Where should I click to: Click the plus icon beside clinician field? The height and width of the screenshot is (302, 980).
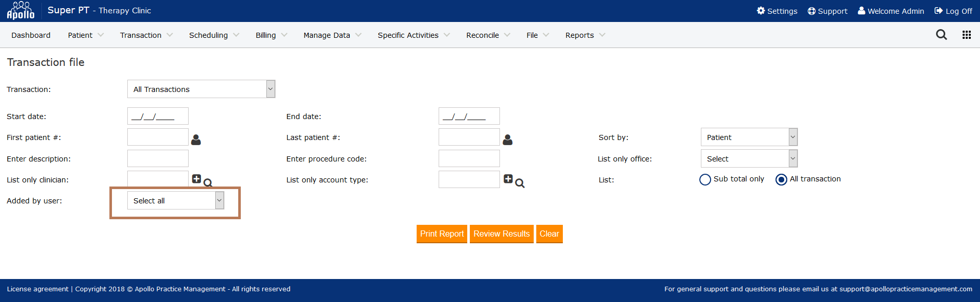tap(196, 179)
